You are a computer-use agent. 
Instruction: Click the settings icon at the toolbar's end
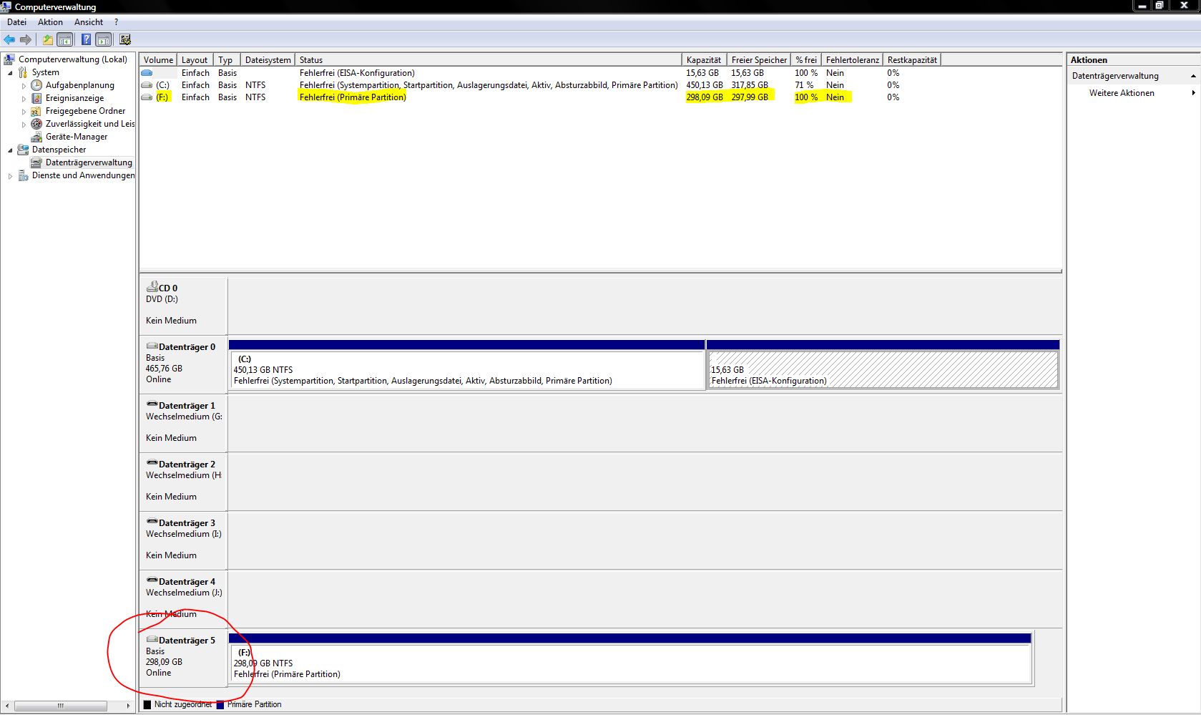(x=125, y=39)
